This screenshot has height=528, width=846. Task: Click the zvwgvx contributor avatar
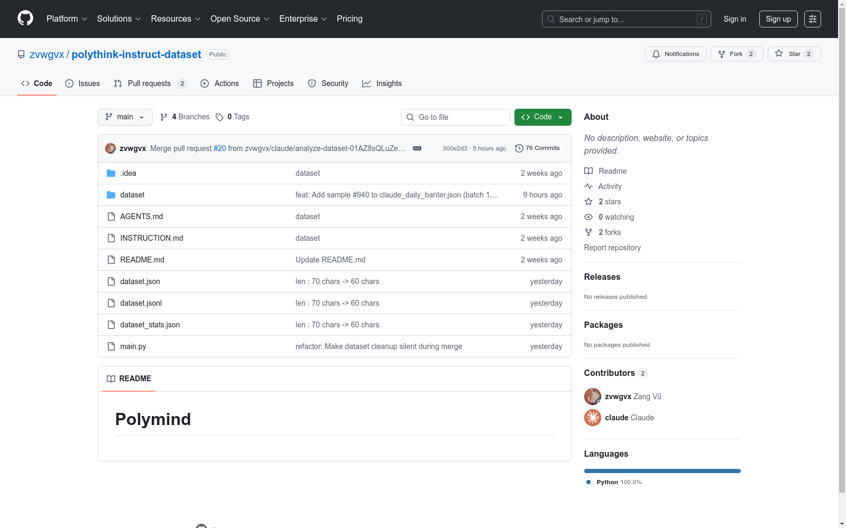593,397
